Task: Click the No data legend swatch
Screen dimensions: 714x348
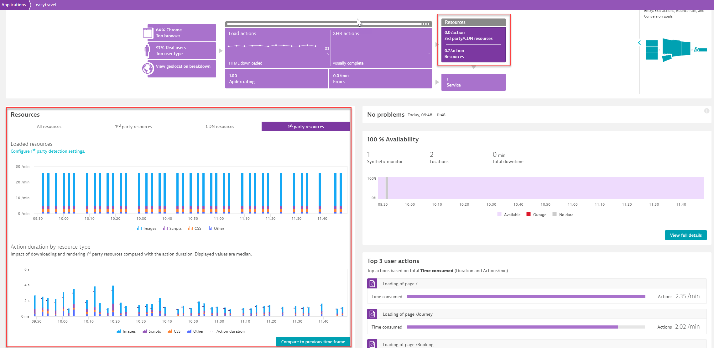Action: tap(555, 214)
